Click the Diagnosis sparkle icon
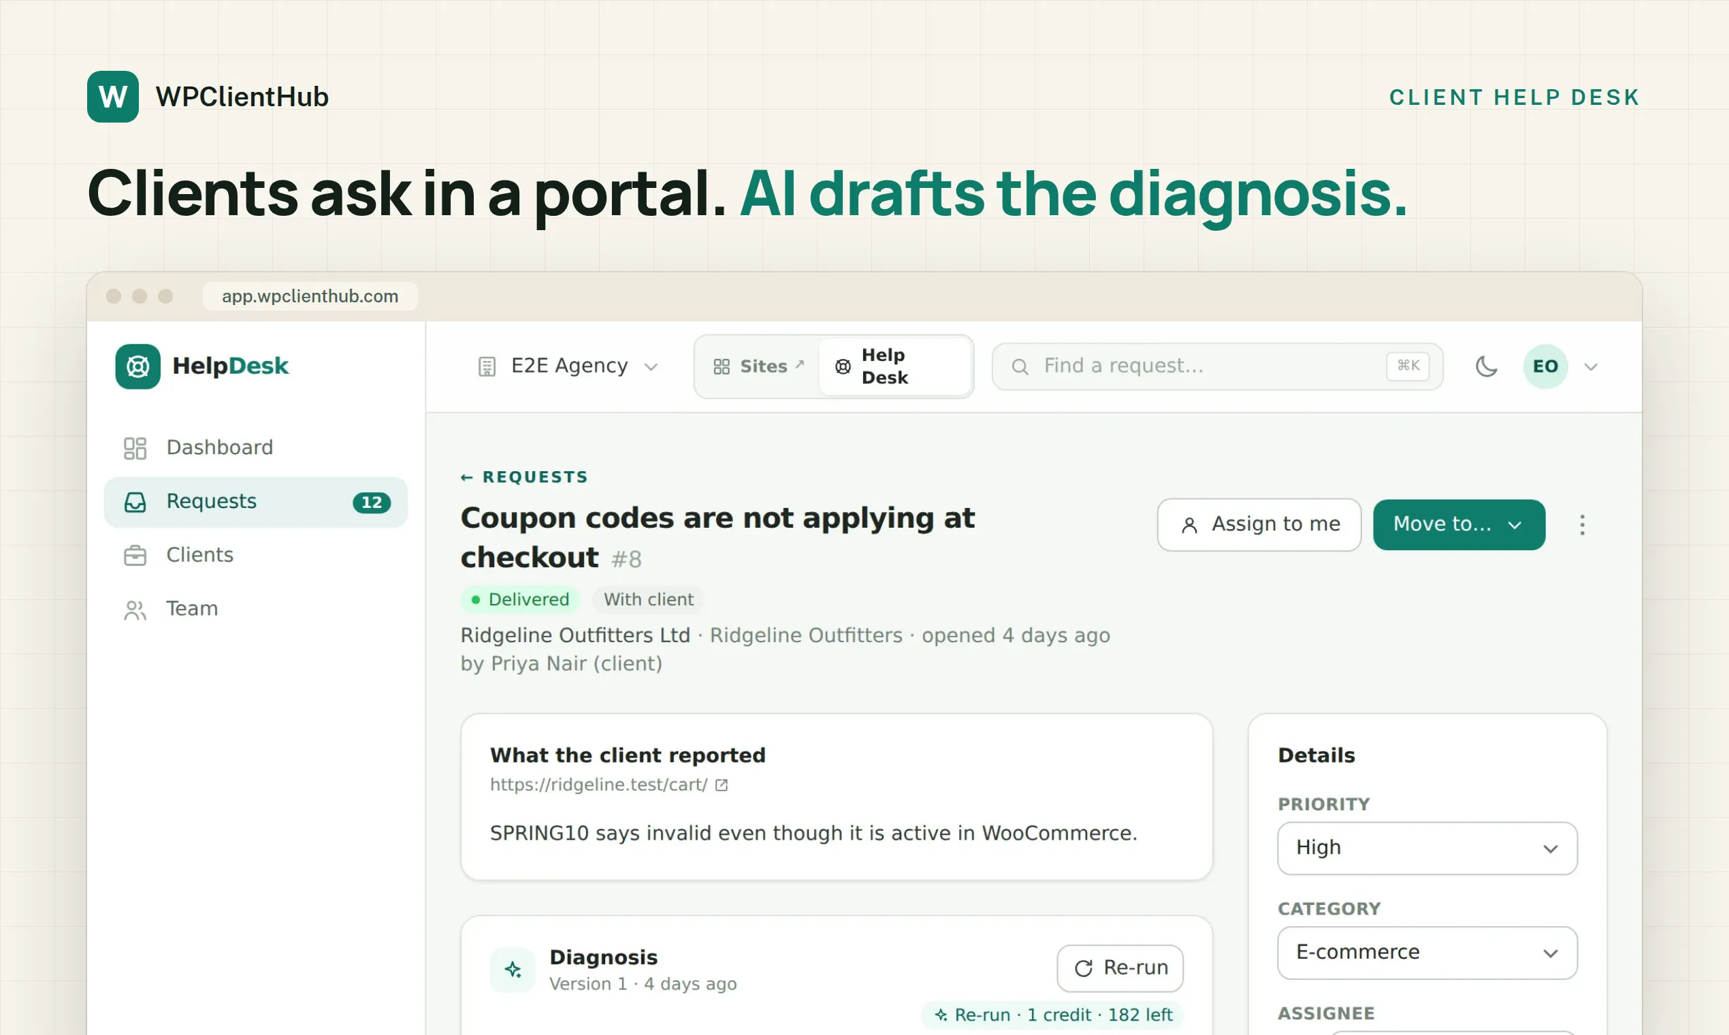 coord(513,970)
